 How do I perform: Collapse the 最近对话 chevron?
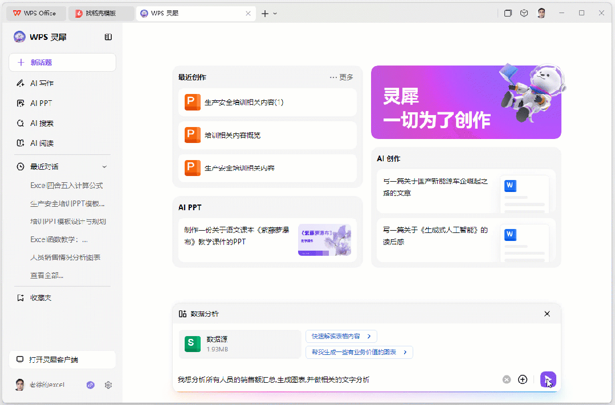tap(104, 167)
